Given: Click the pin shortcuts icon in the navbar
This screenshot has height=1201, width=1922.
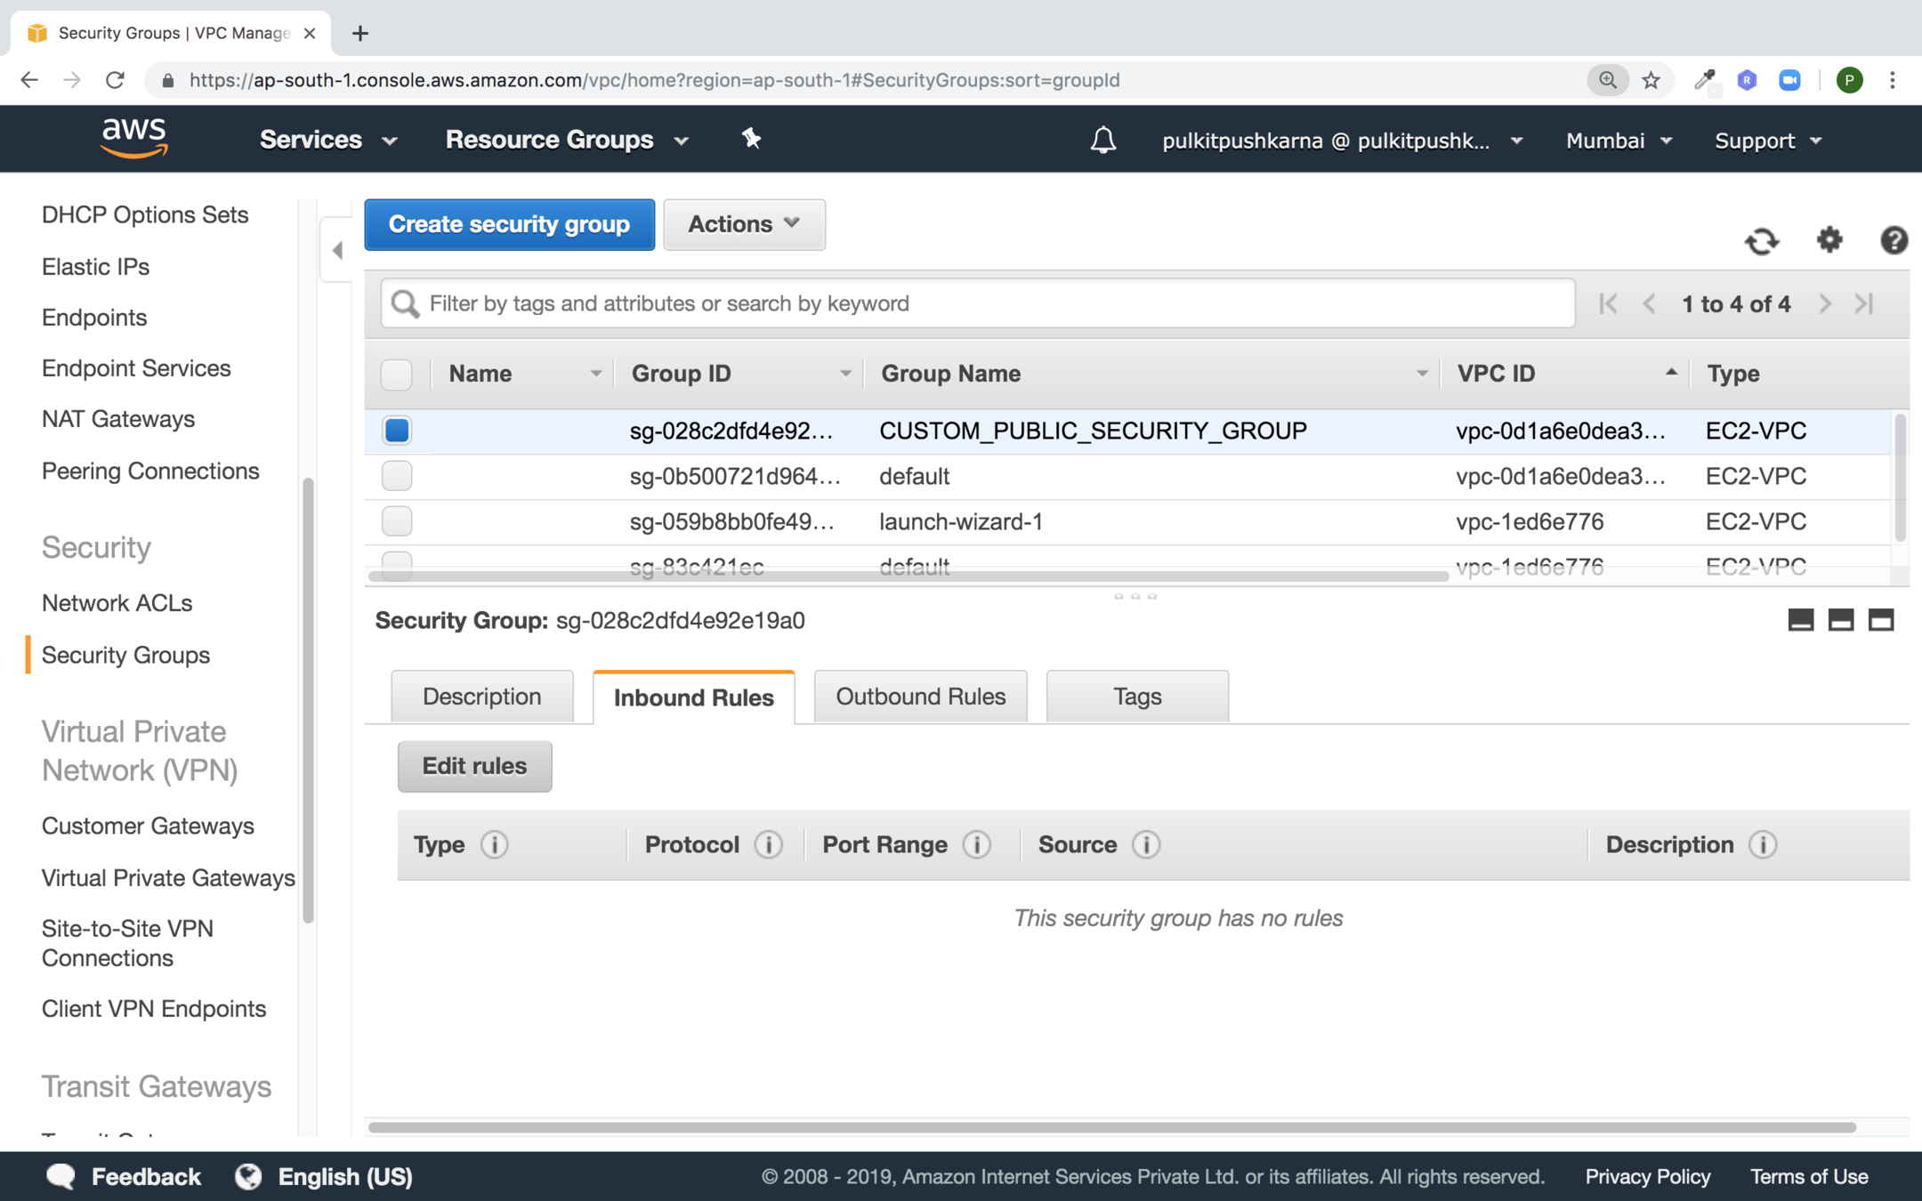Looking at the screenshot, I should tap(751, 139).
